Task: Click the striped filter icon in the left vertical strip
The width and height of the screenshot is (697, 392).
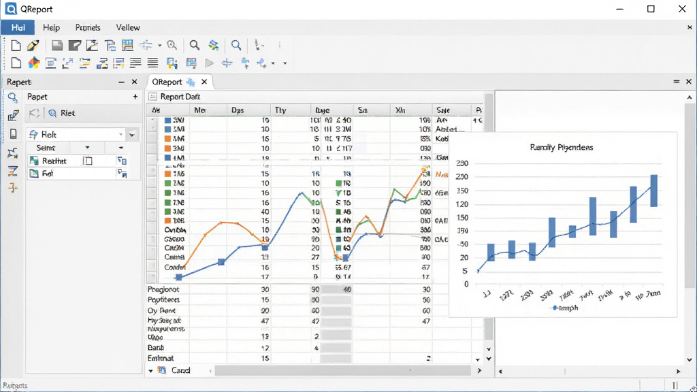Action: [12, 171]
